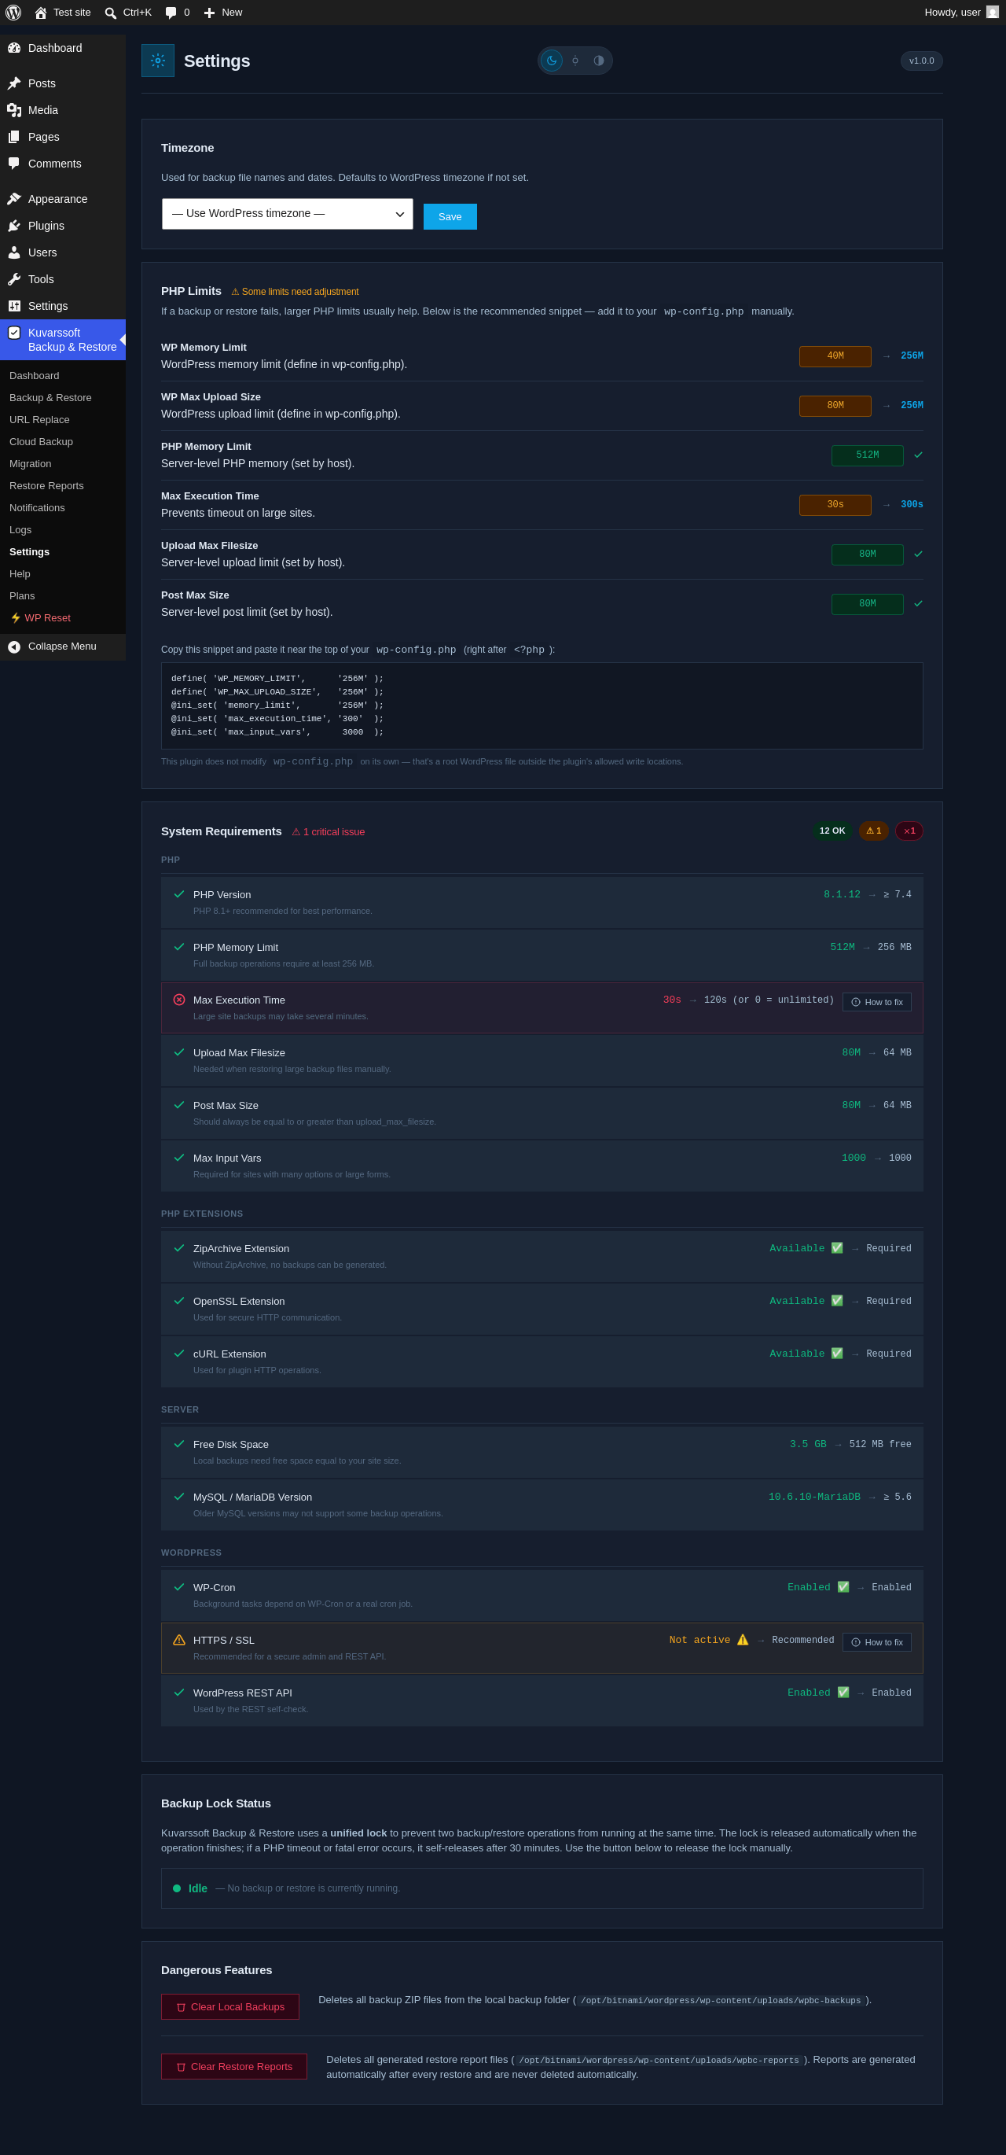Click the recommended 300s value
Viewport: 1006px width, 2155px height.
point(912,504)
